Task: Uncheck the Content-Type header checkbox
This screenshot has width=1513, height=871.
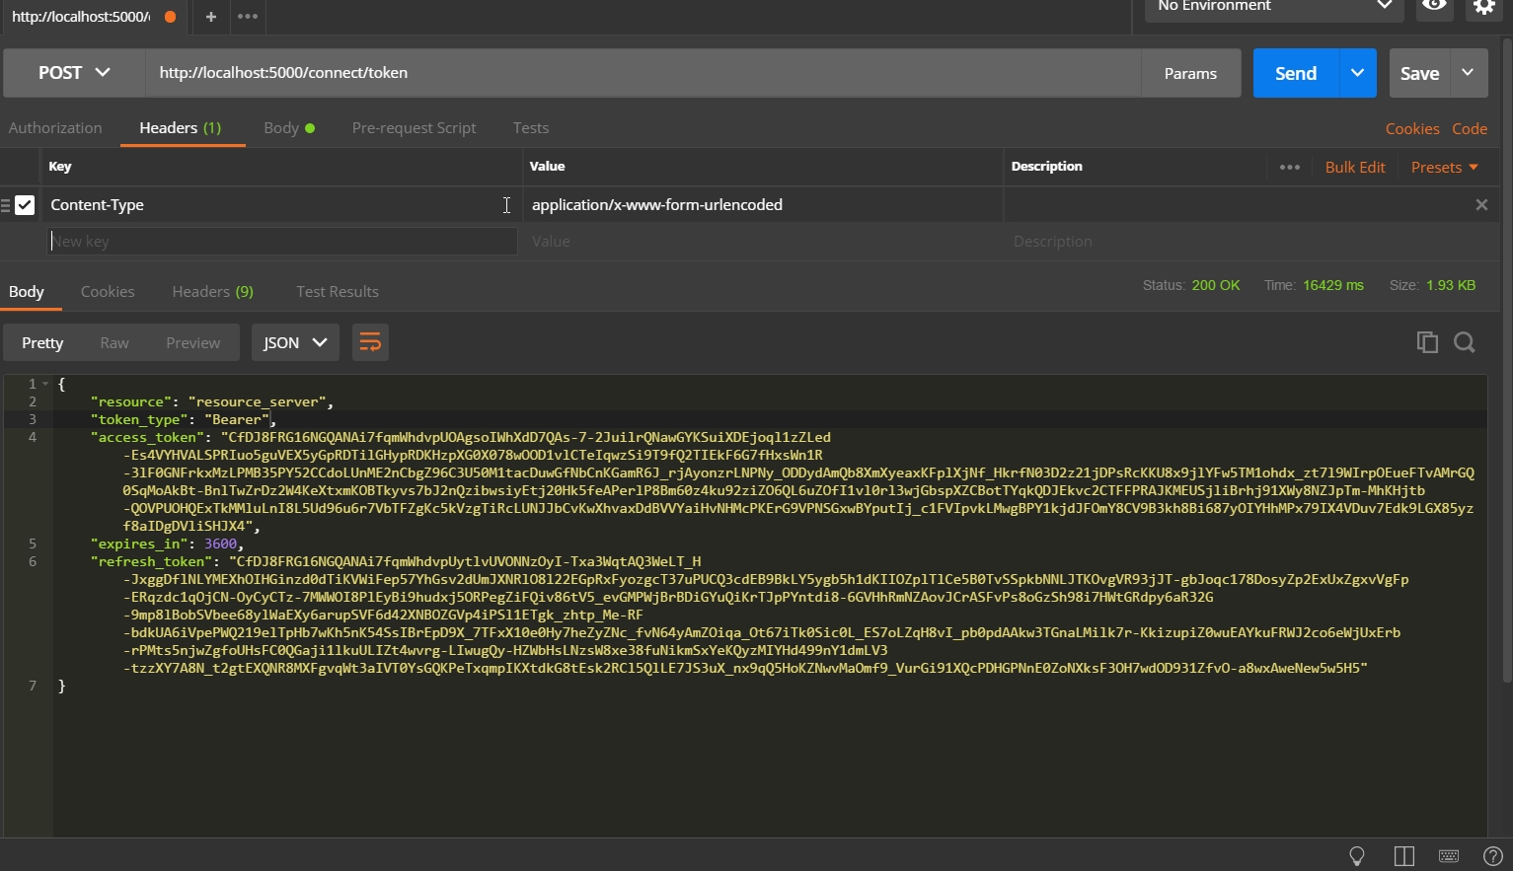Action: (25, 205)
